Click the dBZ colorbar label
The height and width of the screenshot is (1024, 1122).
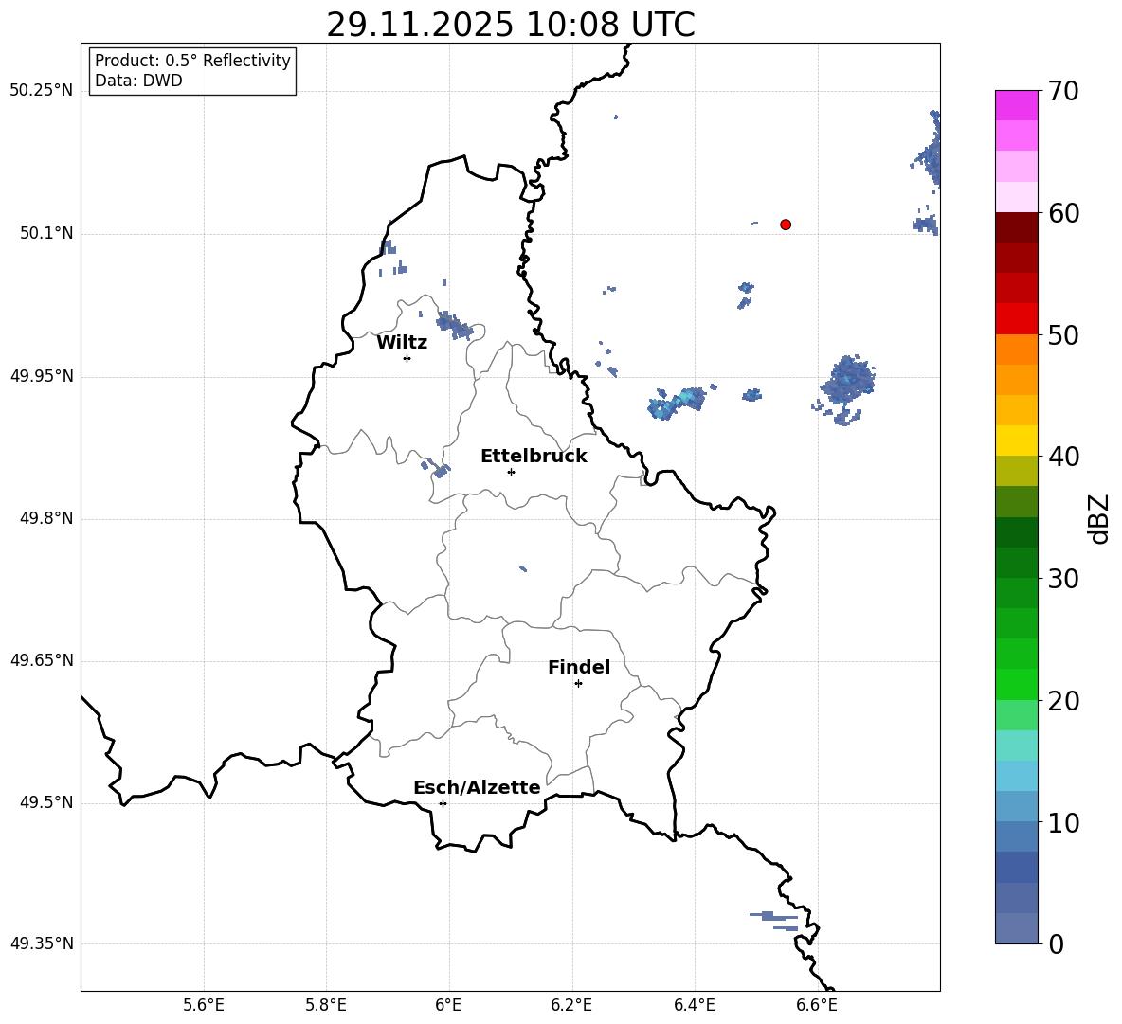[x=1100, y=519]
